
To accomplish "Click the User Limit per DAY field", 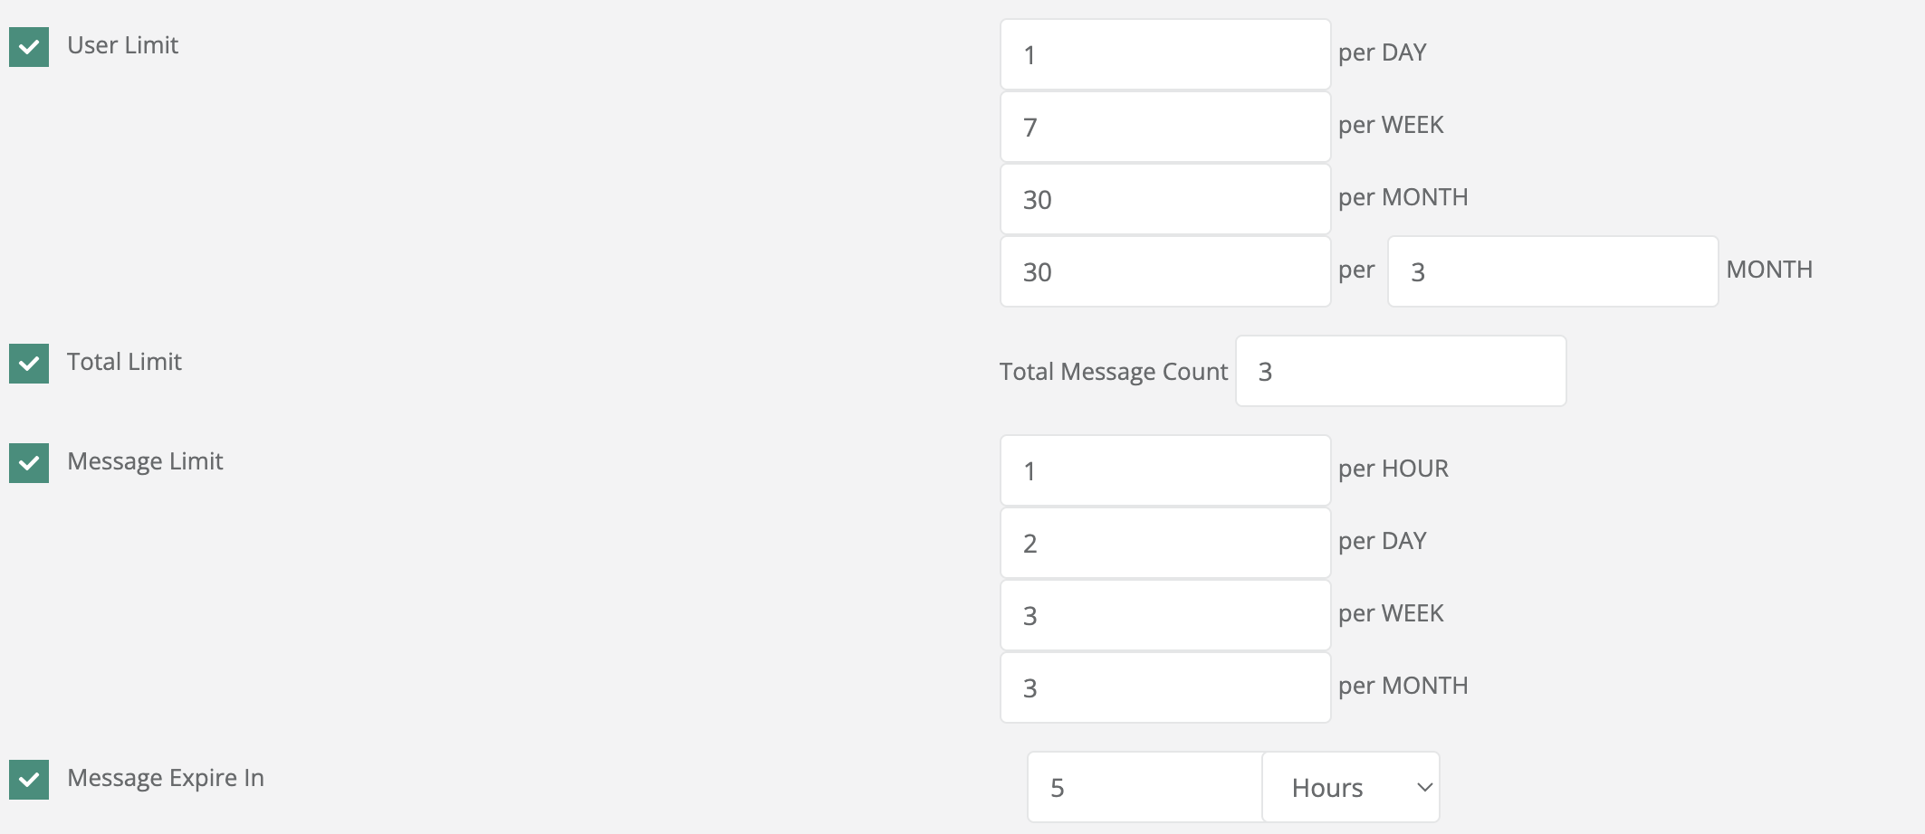I will pyautogui.click(x=1164, y=55).
